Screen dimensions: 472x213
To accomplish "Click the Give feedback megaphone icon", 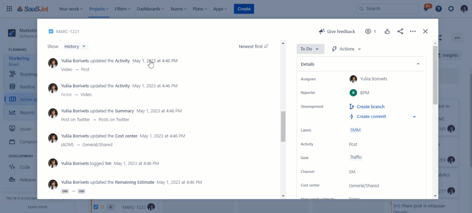I will coord(322,31).
